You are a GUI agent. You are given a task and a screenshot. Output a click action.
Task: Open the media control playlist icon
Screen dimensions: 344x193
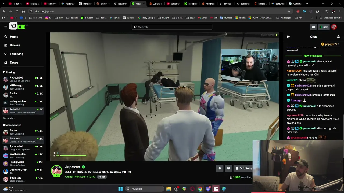(327, 11)
